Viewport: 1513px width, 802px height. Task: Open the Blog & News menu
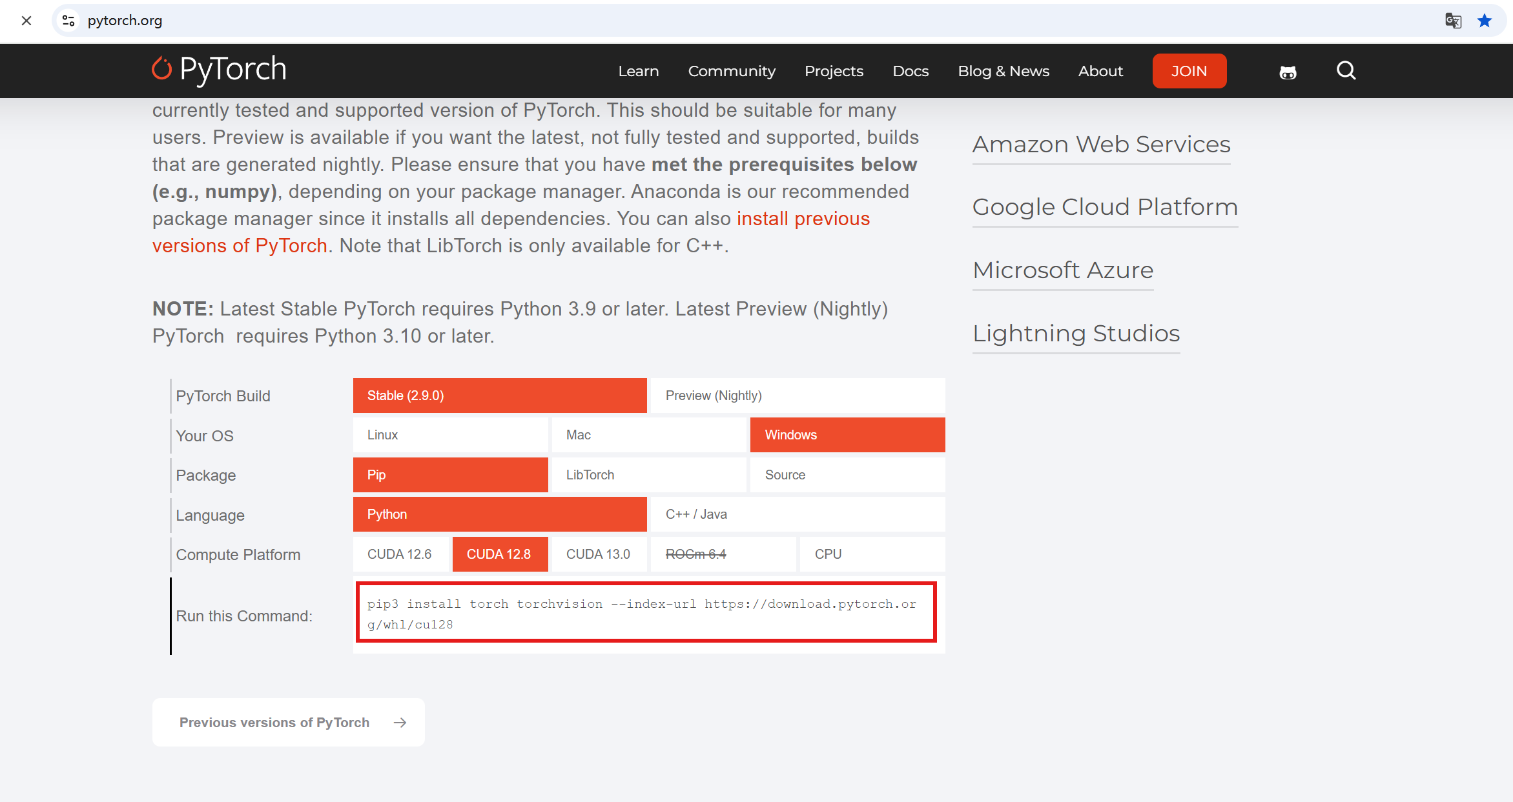[1003, 71]
